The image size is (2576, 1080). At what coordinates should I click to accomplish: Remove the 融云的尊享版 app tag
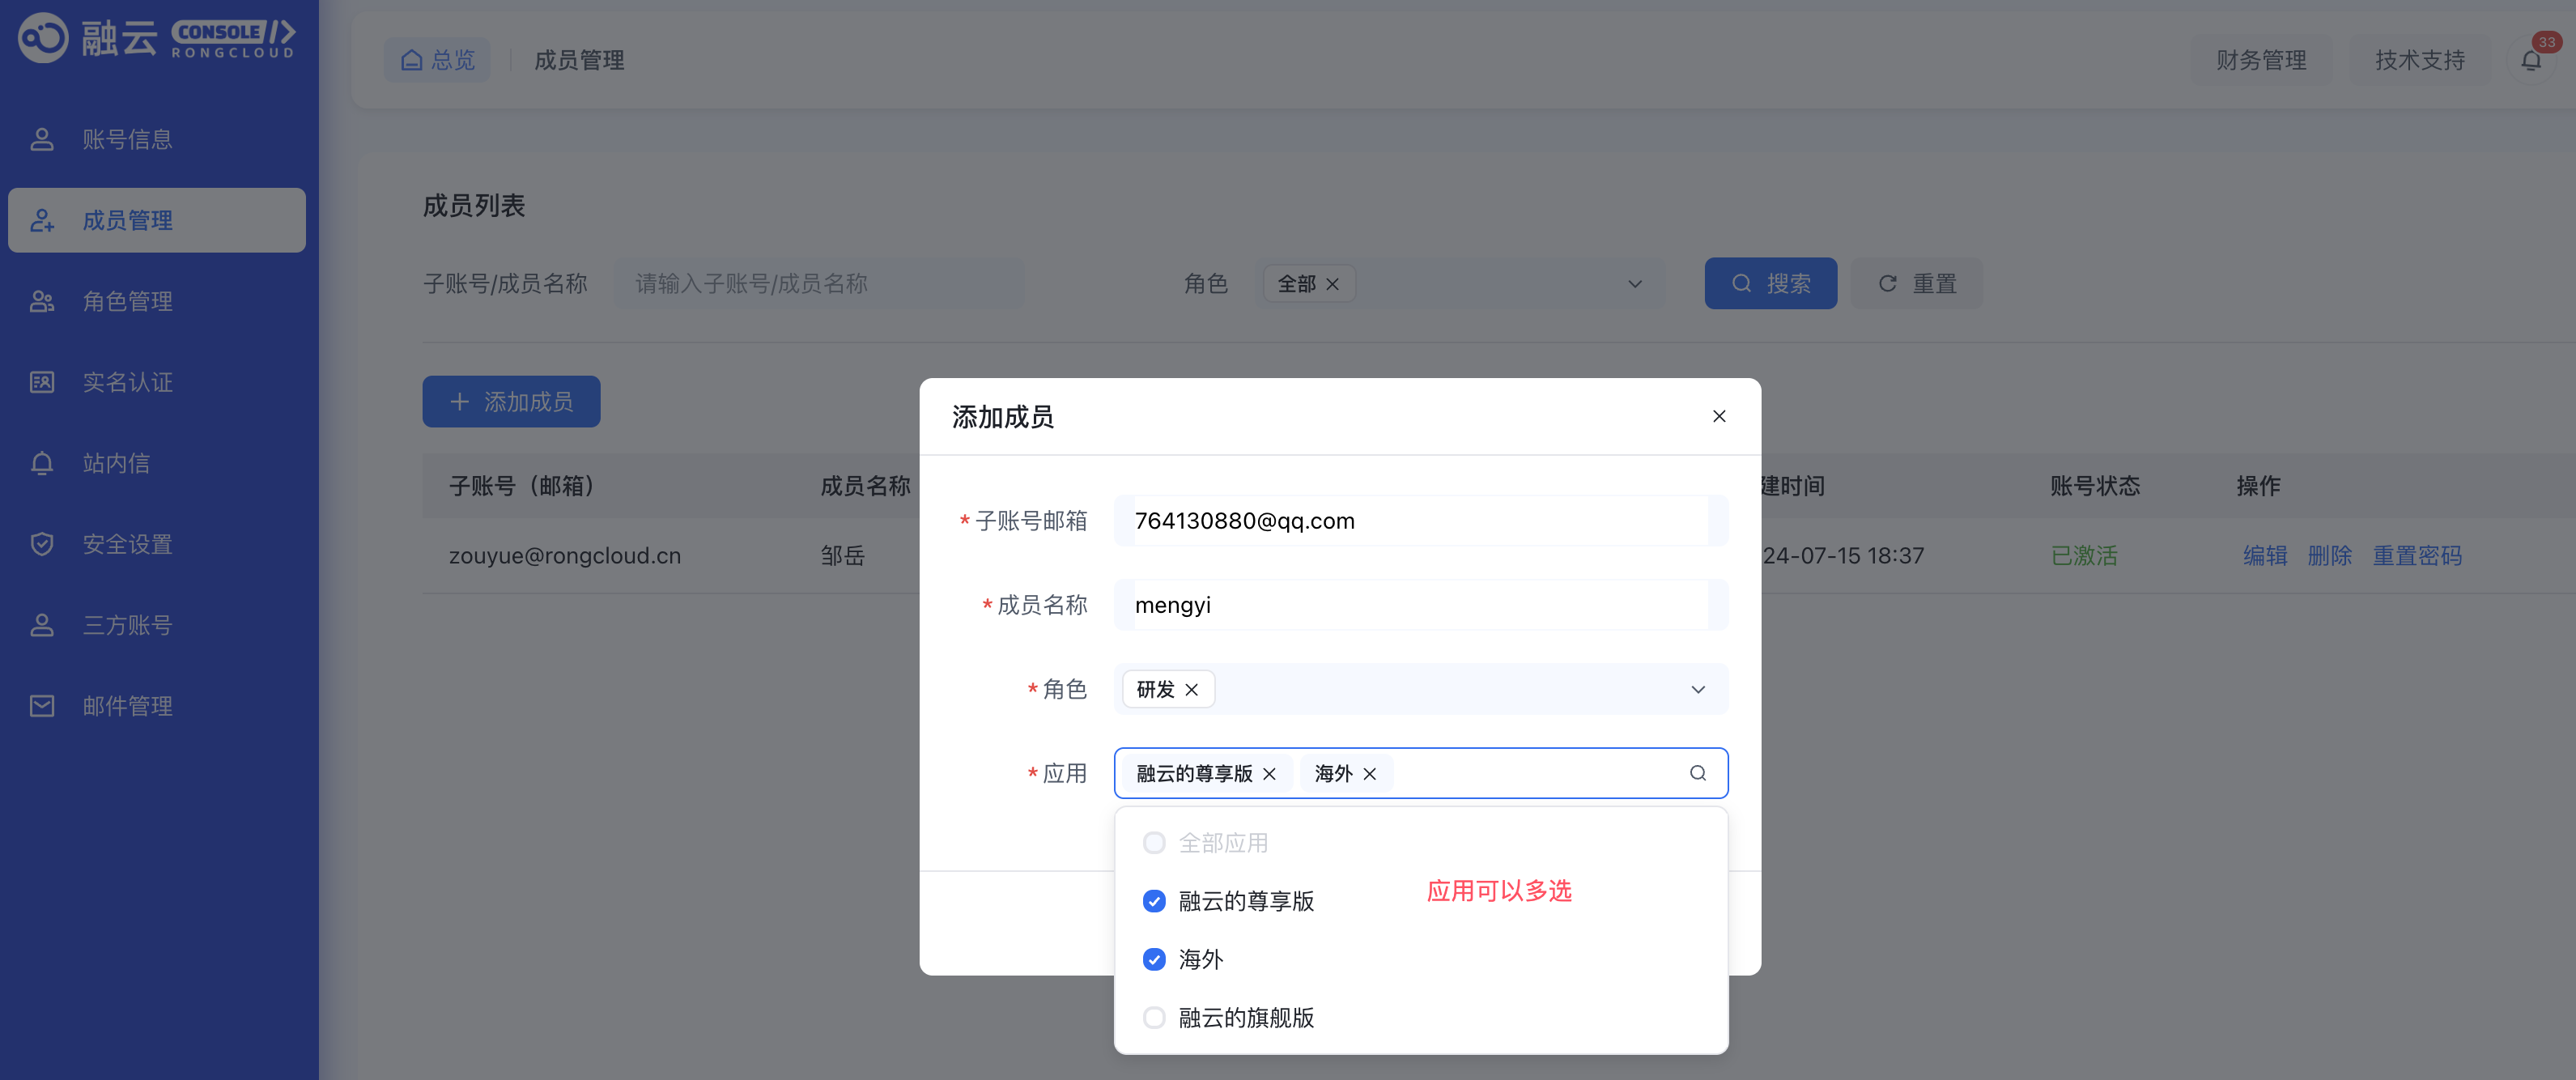[x=1269, y=774]
